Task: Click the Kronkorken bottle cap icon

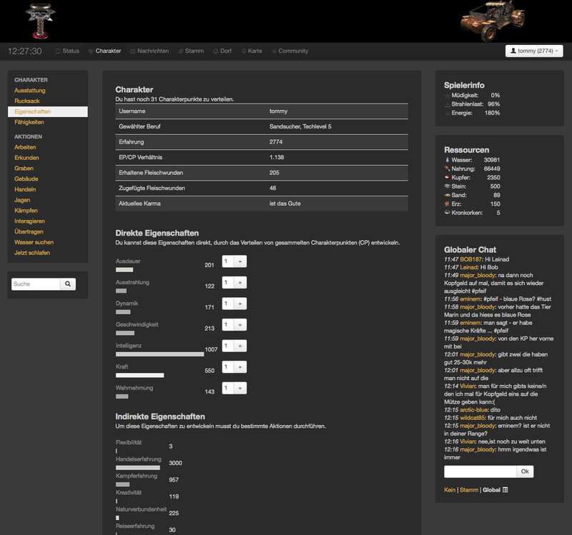Action: click(448, 212)
